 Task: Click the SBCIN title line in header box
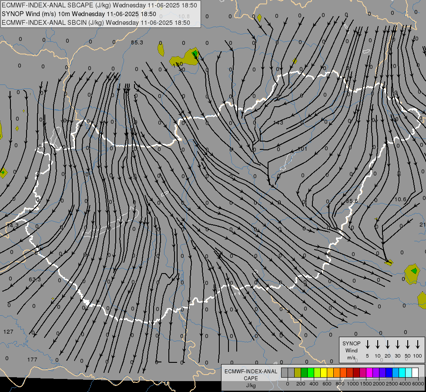point(96,23)
